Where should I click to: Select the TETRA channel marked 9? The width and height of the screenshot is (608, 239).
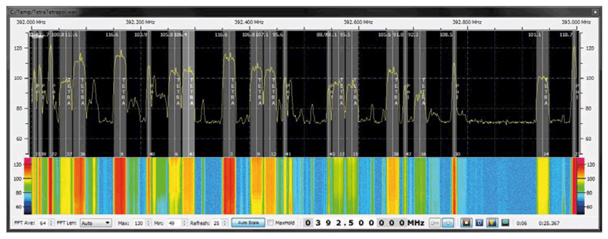tap(257, 94)
